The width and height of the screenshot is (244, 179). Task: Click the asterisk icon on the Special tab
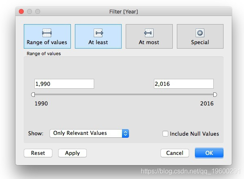tap(200, 33)
